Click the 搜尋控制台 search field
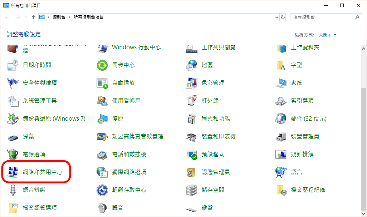 [x=322, y=17]
